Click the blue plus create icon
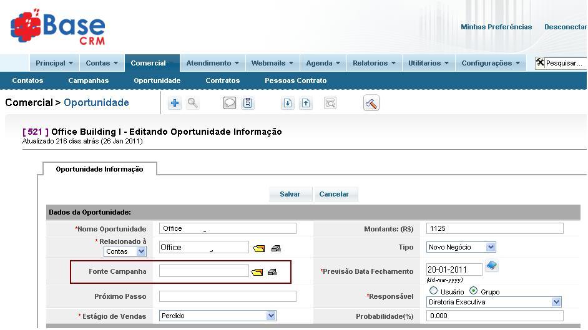588x330 pixels. pyautogui.click(x=175, y=104)
